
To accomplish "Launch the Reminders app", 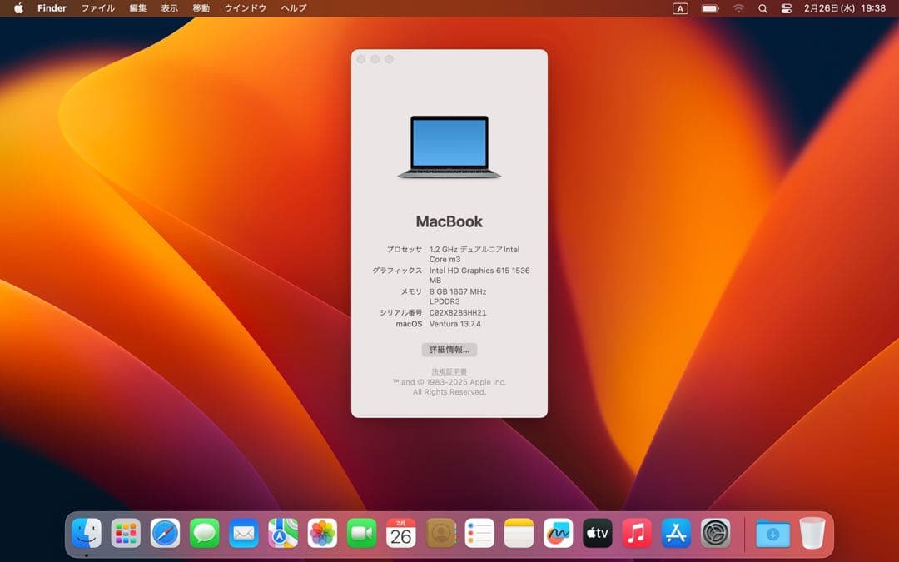I will tap(479, 533).
